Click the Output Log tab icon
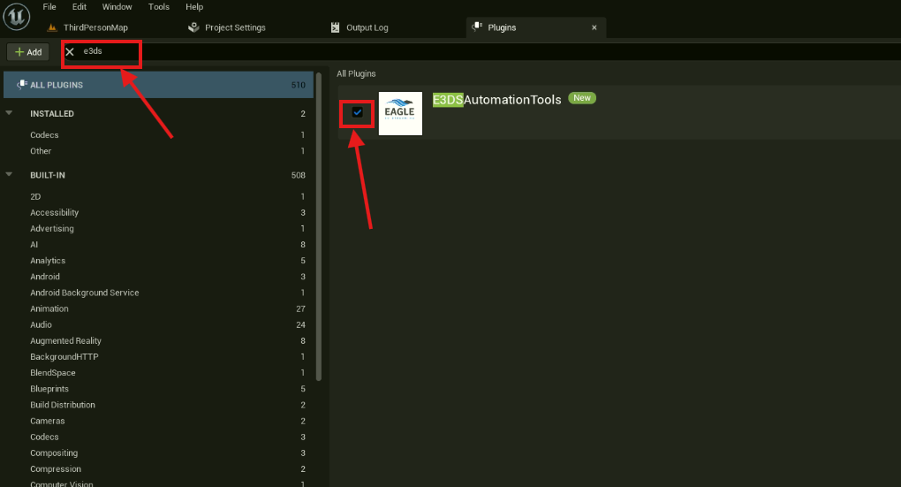The height and width of the screenshot is (487, 901). (x=336, y=27)
